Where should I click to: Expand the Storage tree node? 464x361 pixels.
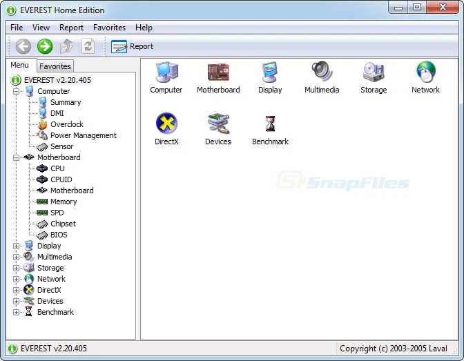[17, 268]
